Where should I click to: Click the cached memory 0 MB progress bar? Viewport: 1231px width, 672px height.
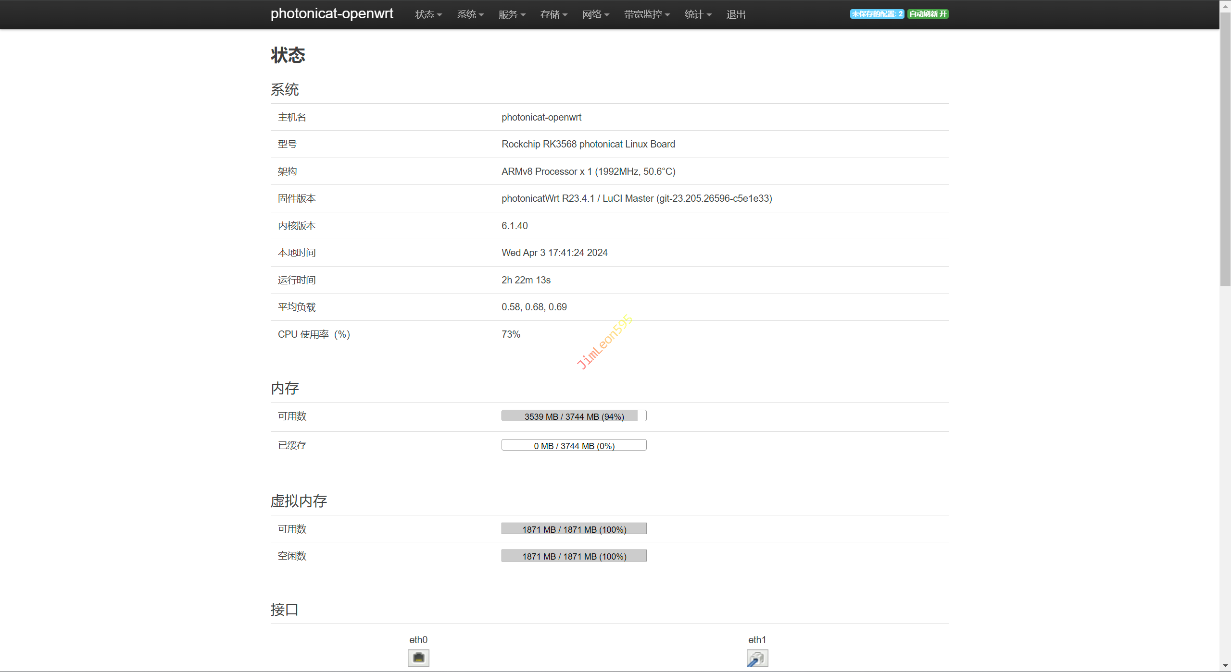pyautogui.click(x=574, y=445)
